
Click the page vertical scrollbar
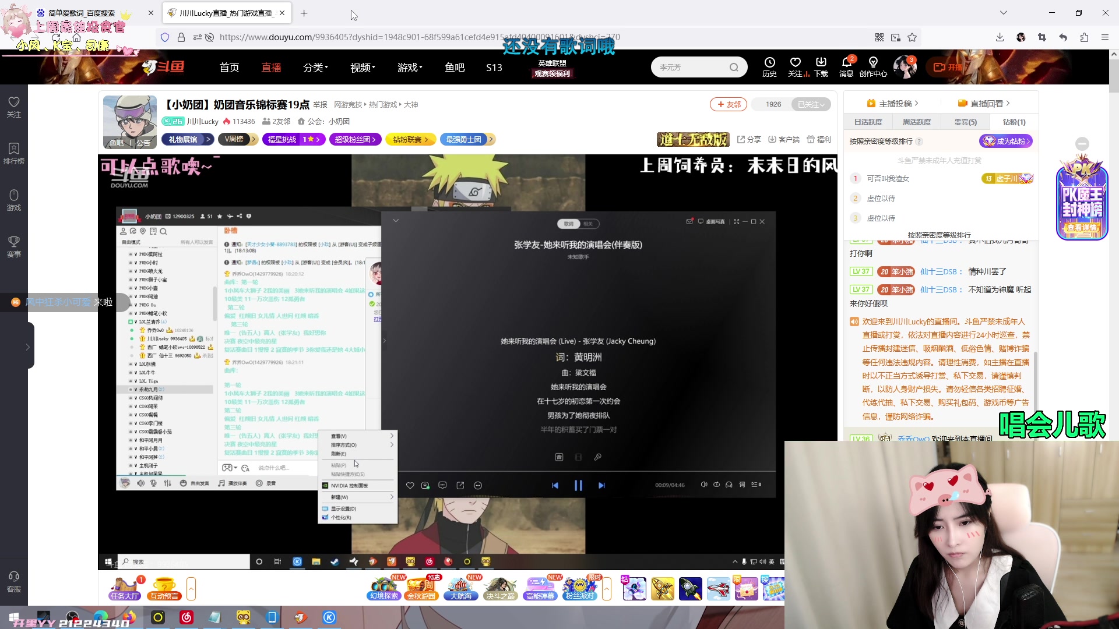1114,76
